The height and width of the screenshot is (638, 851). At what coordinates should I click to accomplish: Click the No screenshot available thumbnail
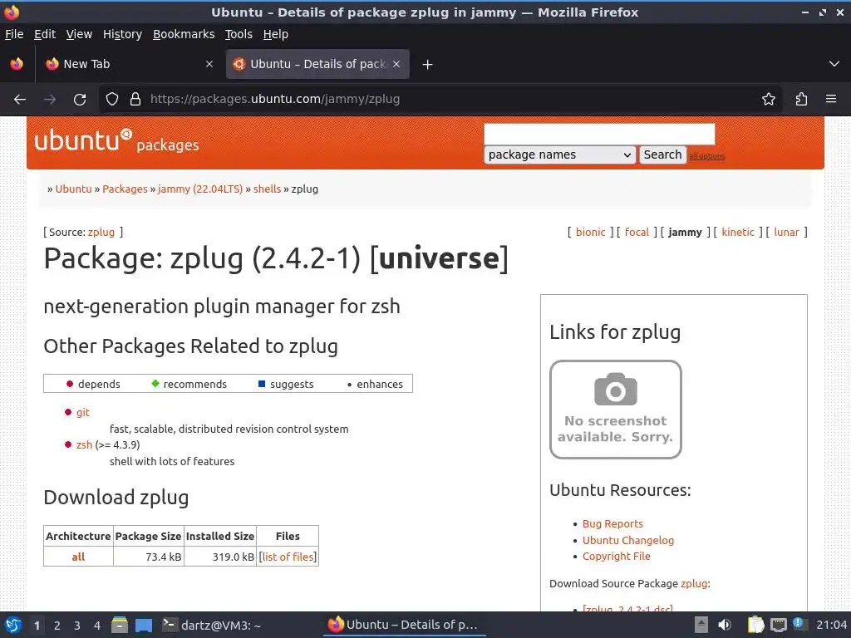616,410
